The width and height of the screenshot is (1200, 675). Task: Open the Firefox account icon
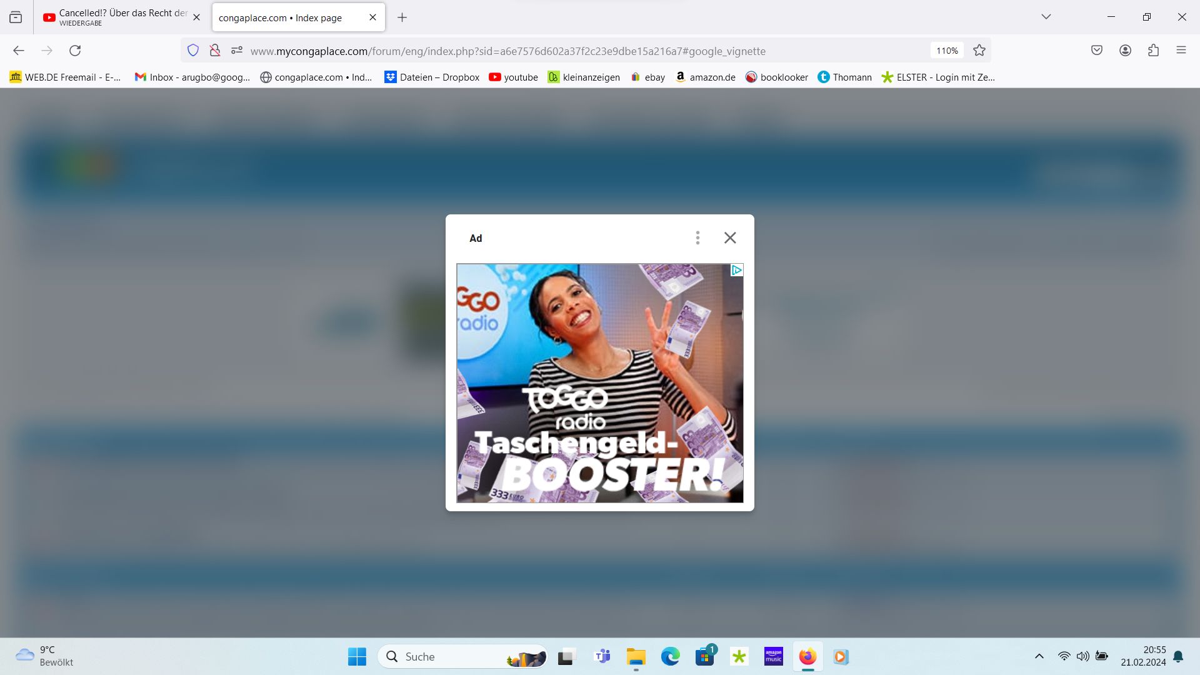click(1125, 51)
